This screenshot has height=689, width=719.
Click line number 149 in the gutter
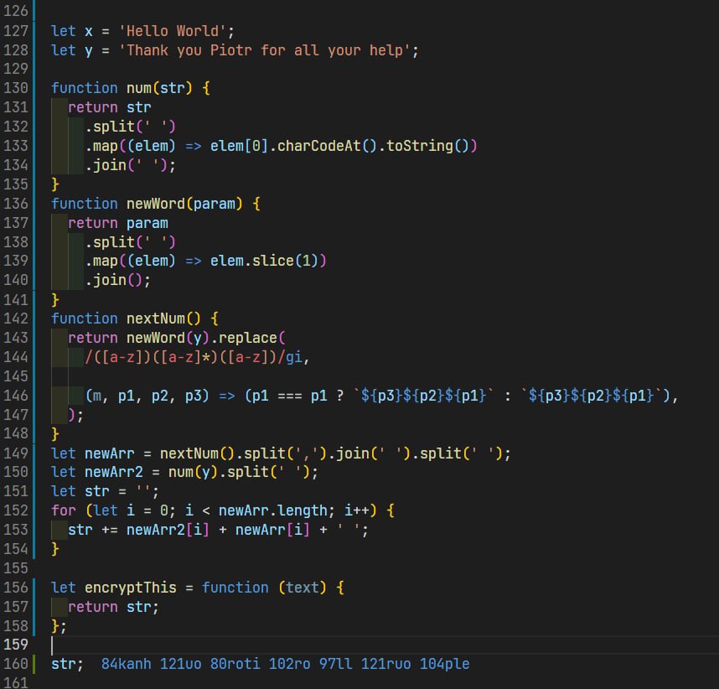[16, 453]
